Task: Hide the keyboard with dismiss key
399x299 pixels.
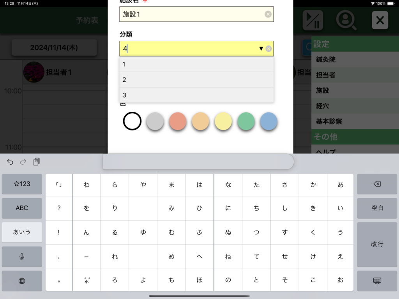Action: coord(377,281)
